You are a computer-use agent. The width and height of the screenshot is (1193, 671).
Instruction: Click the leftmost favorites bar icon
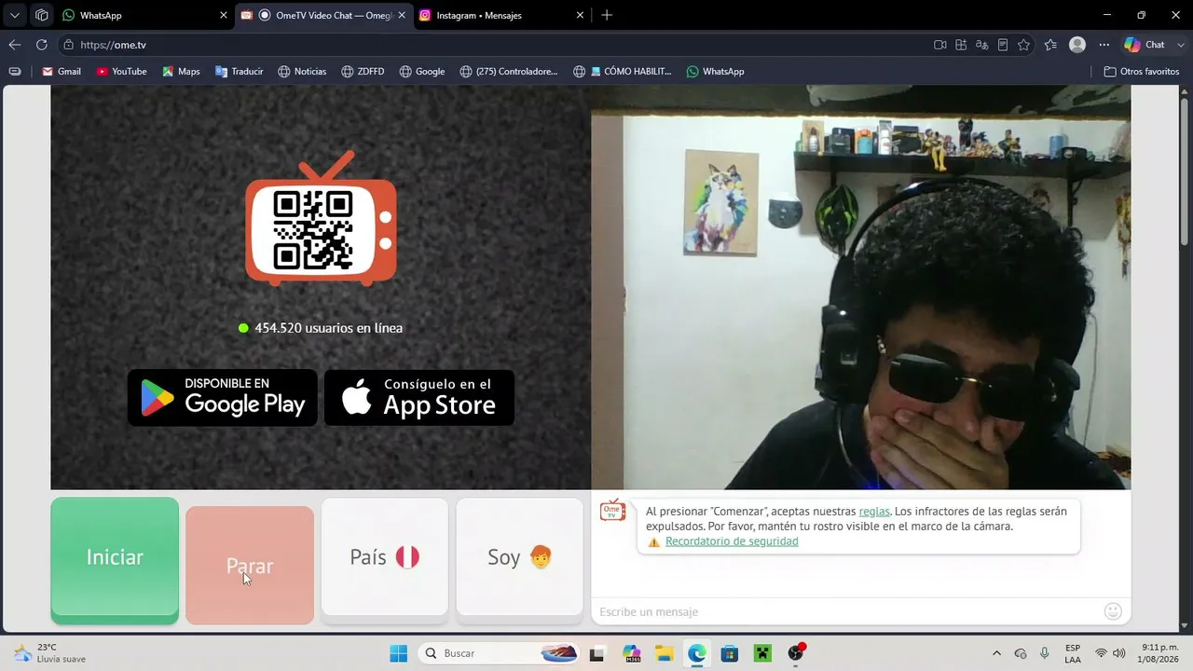pyautogui.click(x=15, y=71)
